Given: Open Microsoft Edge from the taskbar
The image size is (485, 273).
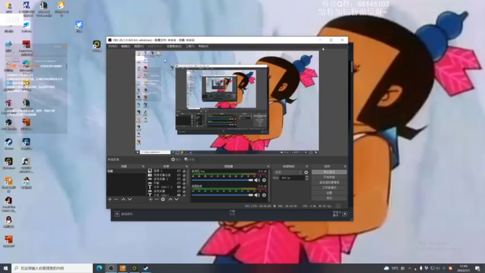Looking at the screenshot, I should (x=99, y=268).
